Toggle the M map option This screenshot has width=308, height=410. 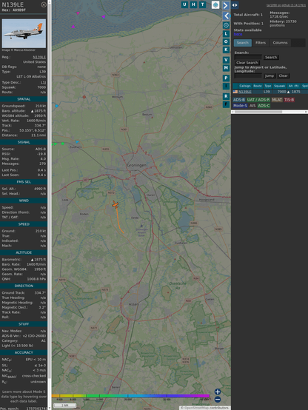coord(226,68)
